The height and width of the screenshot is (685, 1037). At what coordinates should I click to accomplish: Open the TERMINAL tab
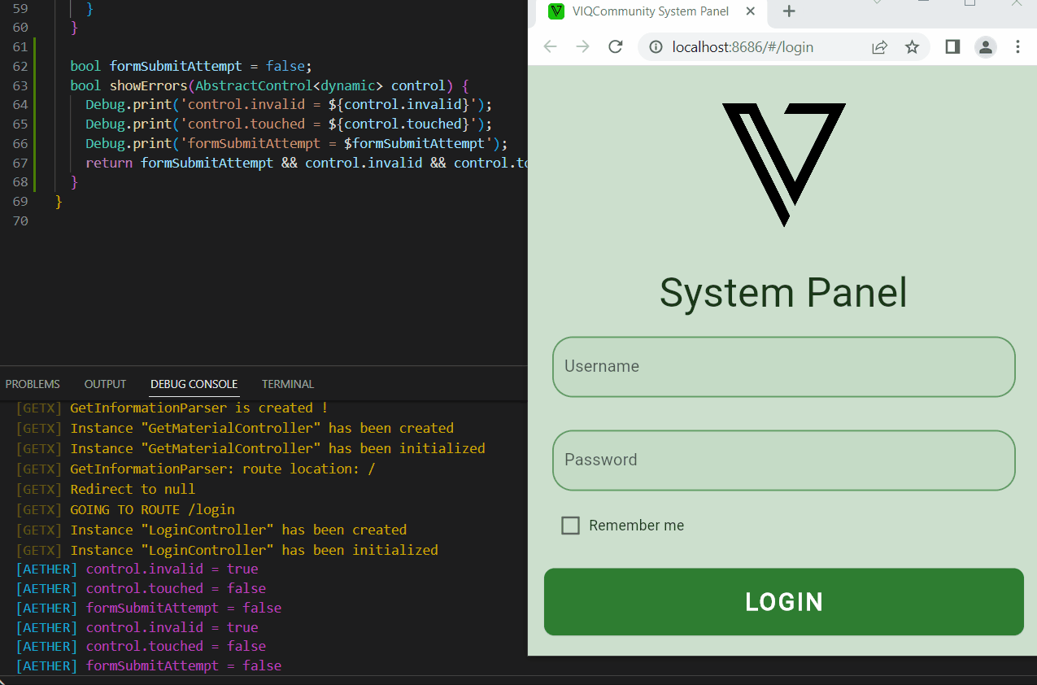point(287,383)
